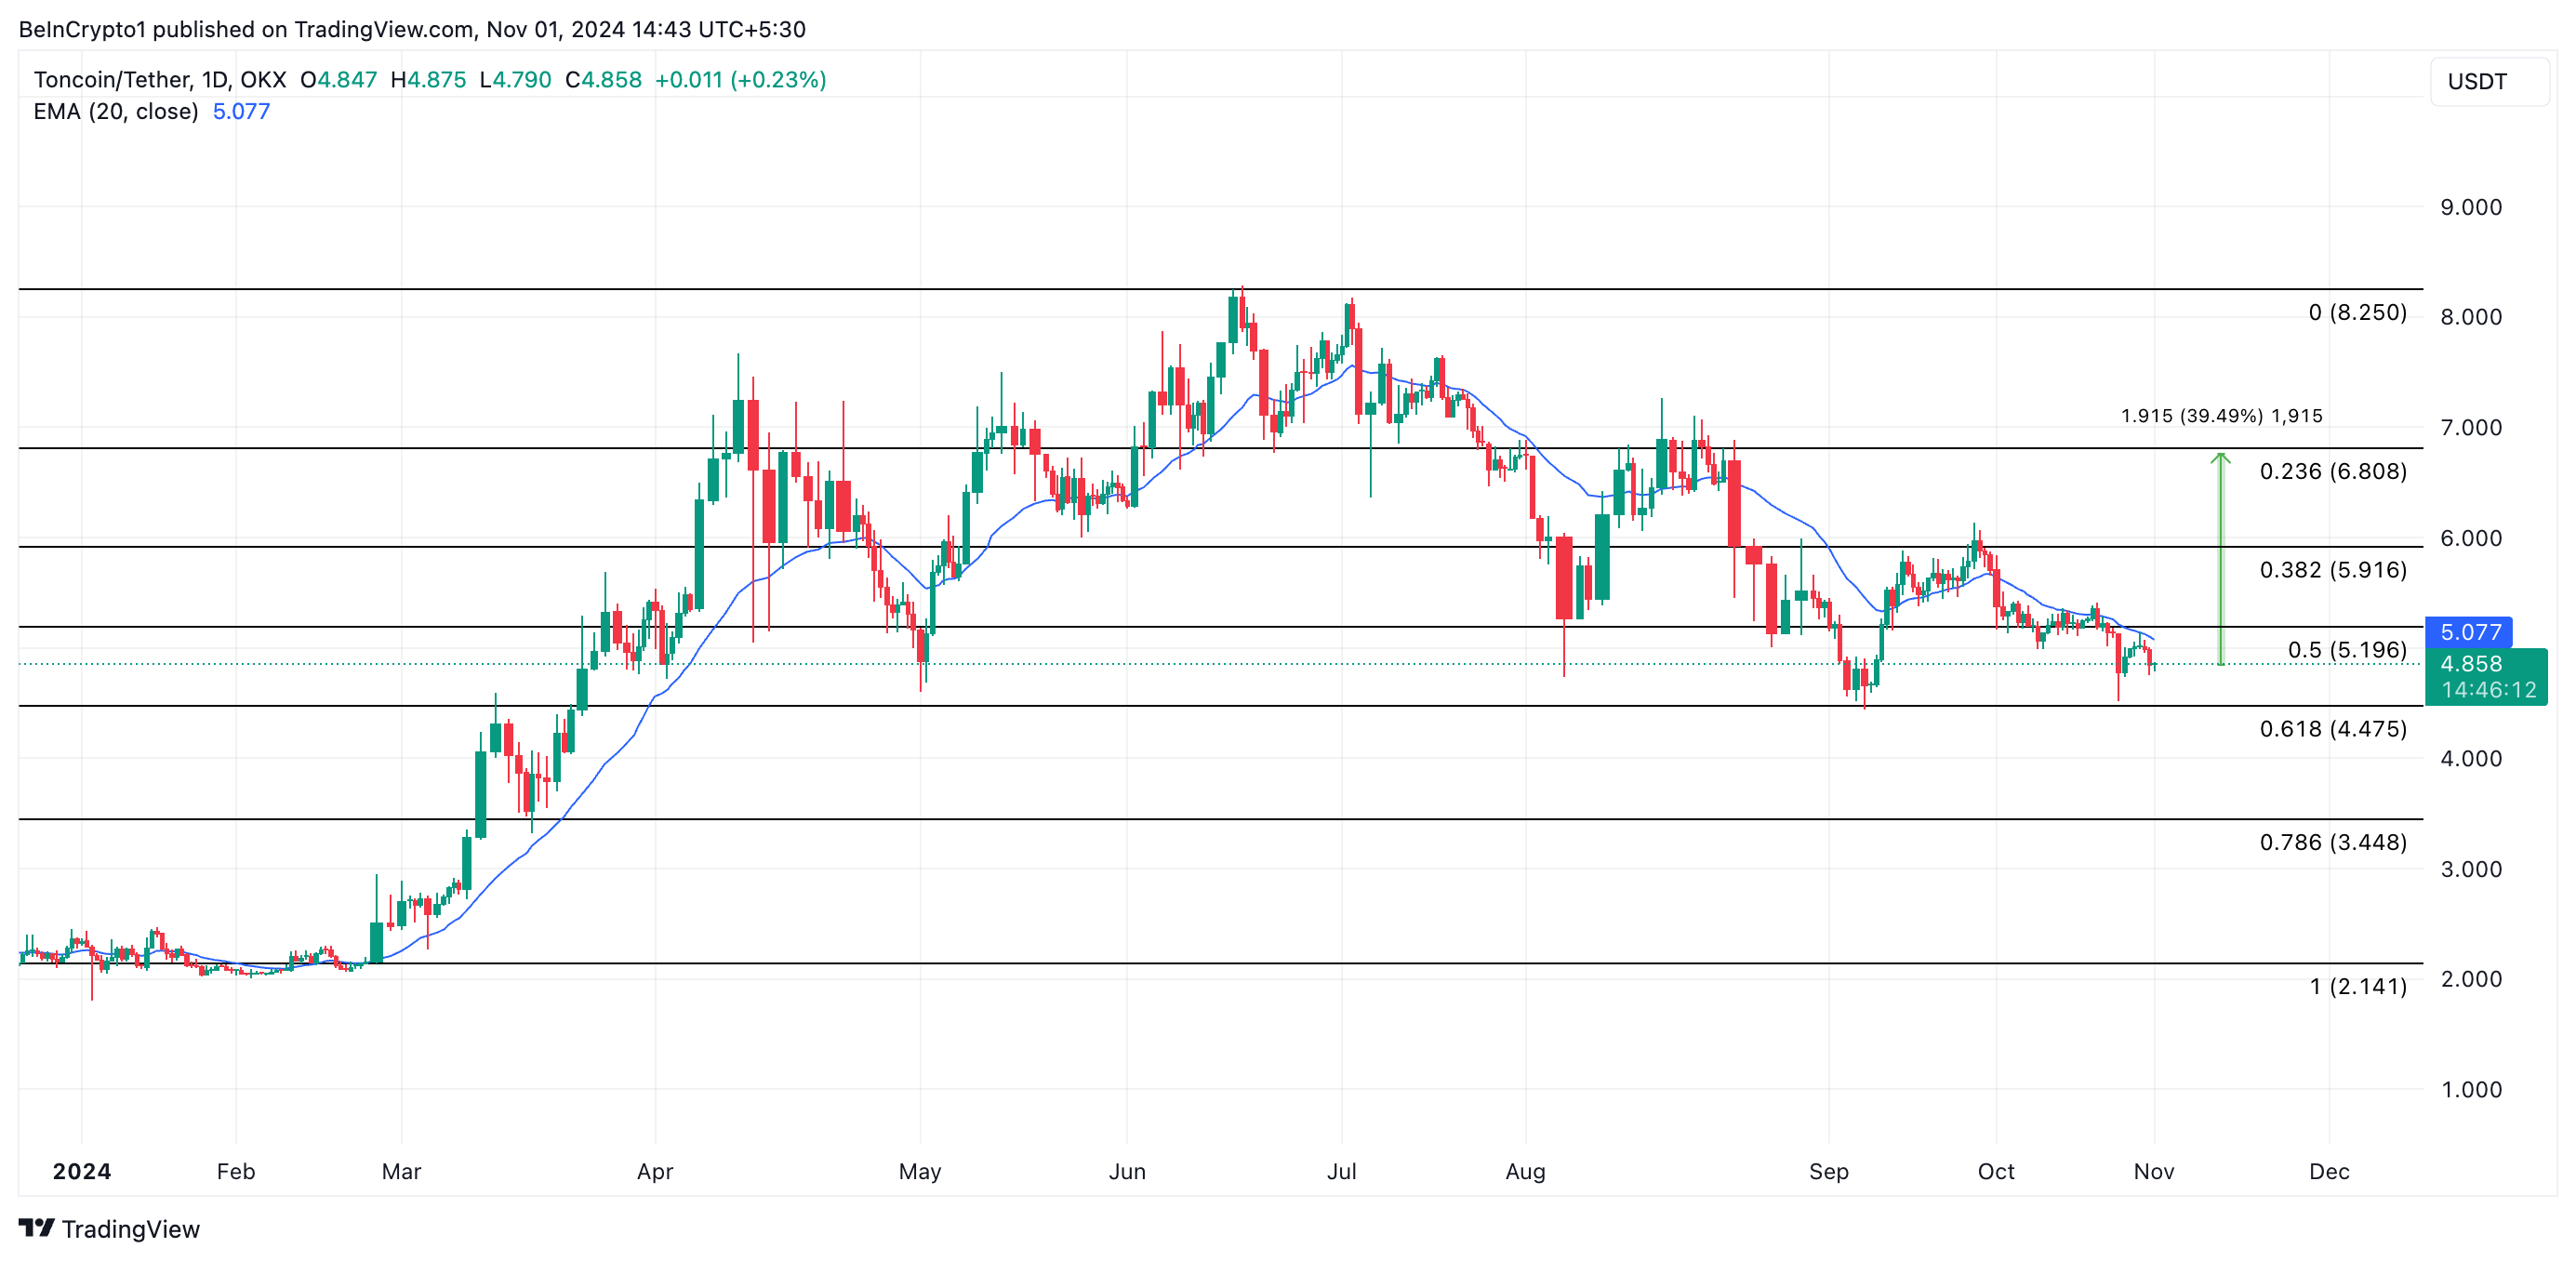
Task: Click the 0.236 (6.808) Fibonacci label
Action: tap(2332, 471)
